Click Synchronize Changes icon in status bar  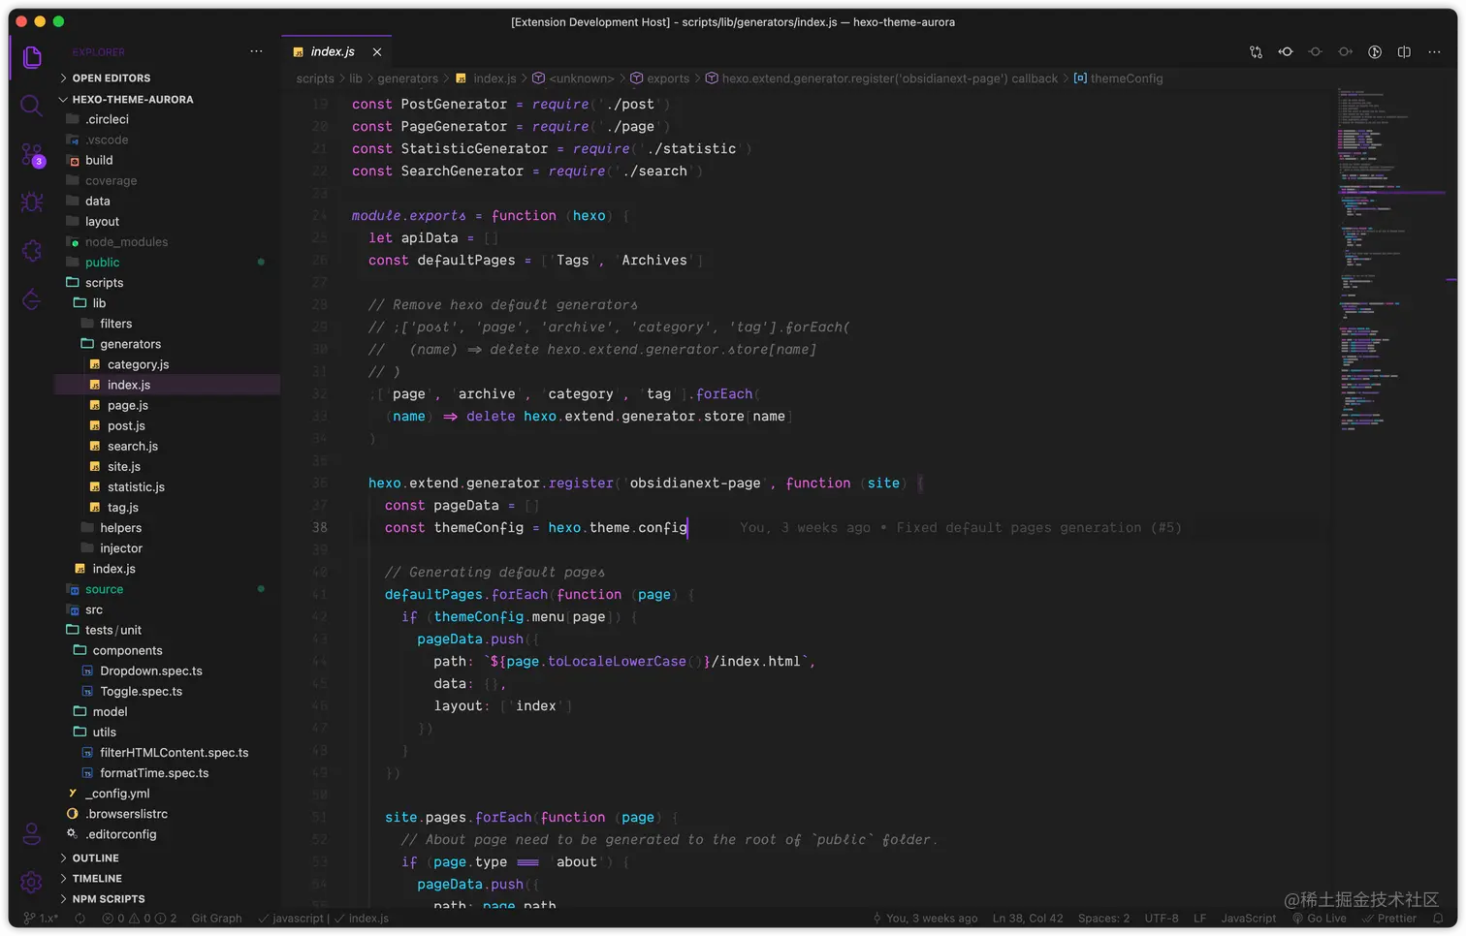pyautogui.click(x=80, y=919)
